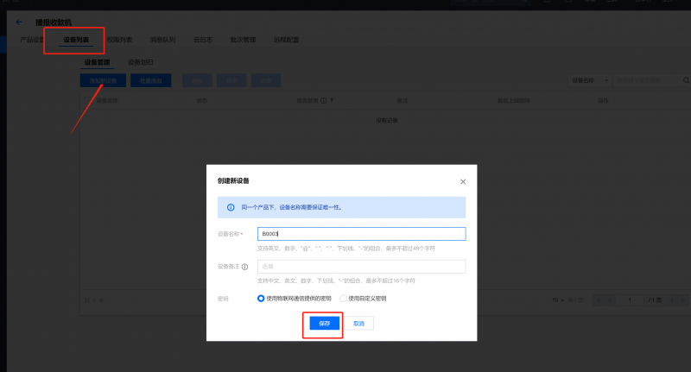Select 使用自定义密钥 radio option
691x372 pixels.
click(344, 299)
